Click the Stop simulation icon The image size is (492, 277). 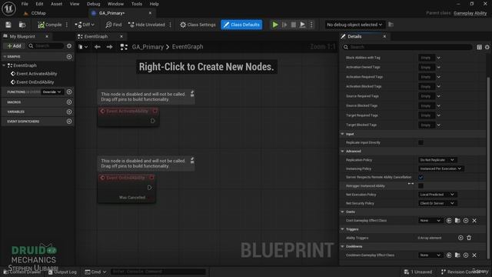294,25
